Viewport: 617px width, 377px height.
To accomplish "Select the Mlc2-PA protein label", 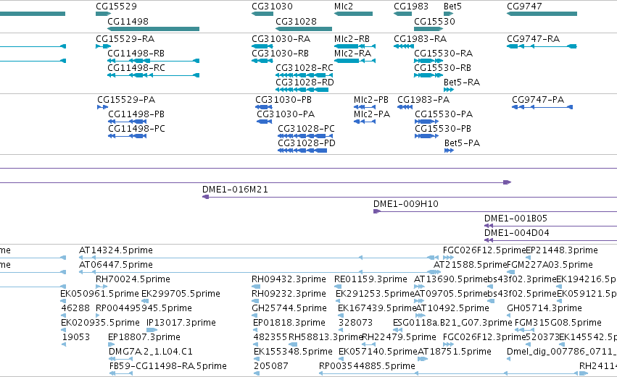I will [372, 114].
